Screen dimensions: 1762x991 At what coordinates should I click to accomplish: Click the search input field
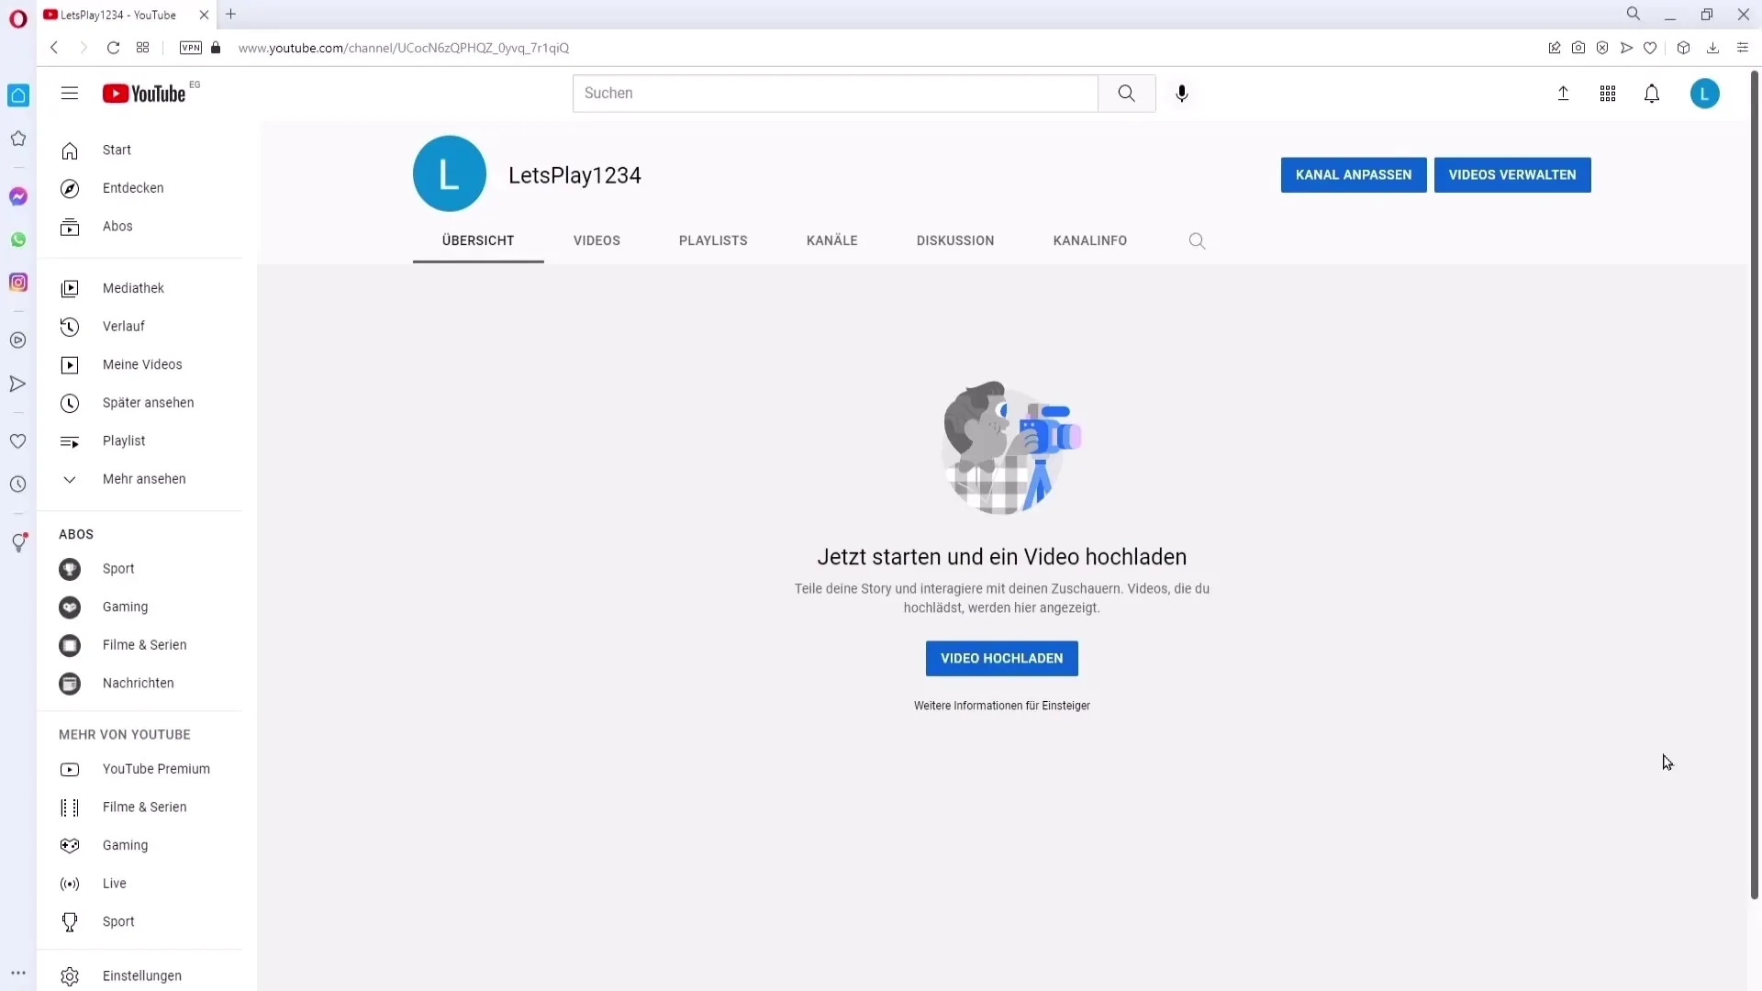(835, 92)
